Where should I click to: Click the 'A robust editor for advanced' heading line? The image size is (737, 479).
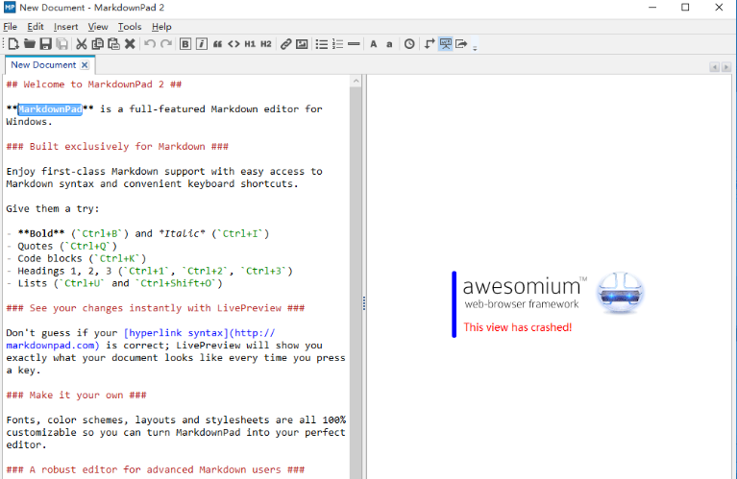[156, 470]
